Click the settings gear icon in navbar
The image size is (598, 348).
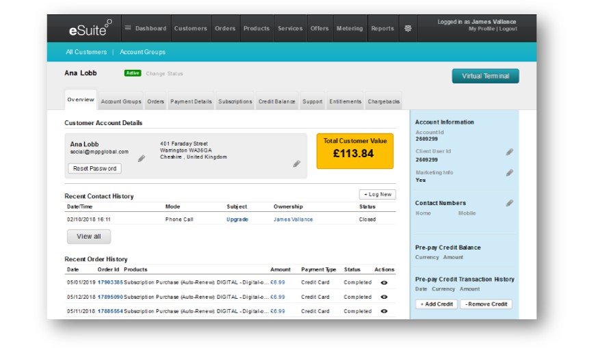[x=408, y=29]
